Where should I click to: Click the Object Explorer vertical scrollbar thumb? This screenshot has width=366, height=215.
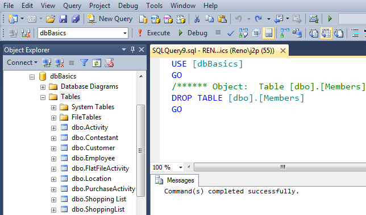point(140,151)
